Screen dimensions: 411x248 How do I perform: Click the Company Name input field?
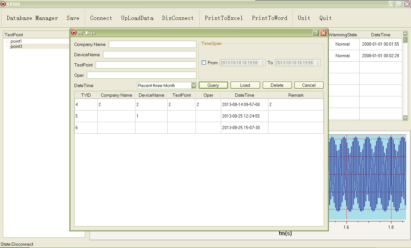click(x=153, y=44)
